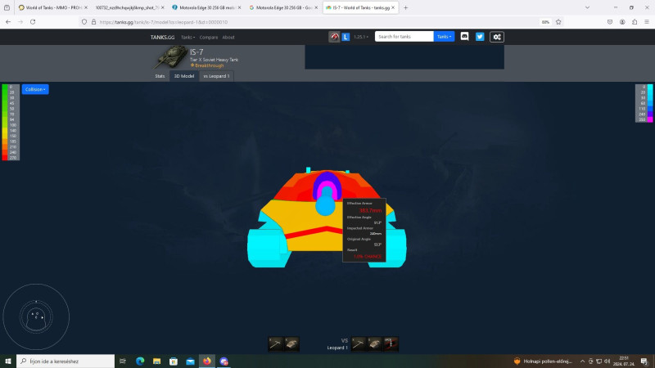
Task: Launch Microsoft Edge from taskbar
Action: [140, 361]
